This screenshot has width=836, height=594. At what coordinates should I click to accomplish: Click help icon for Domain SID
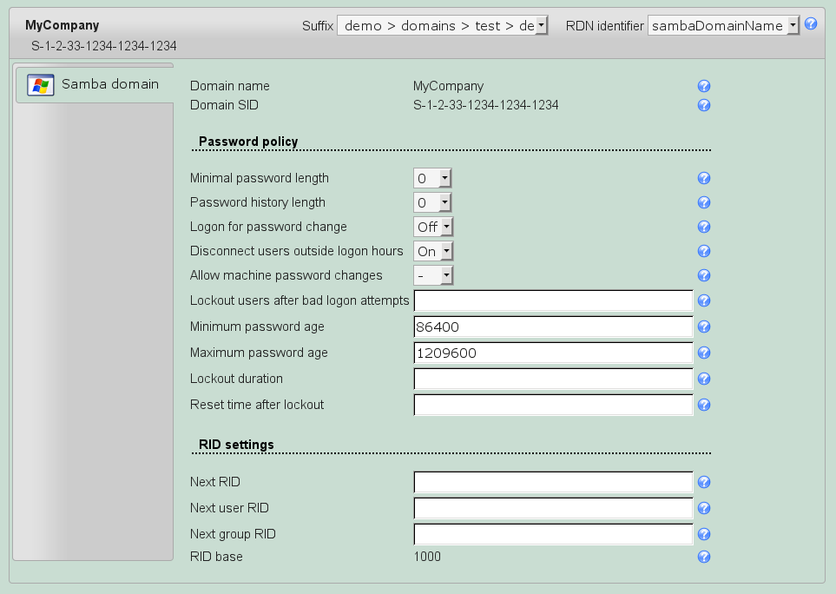(704, 106)
